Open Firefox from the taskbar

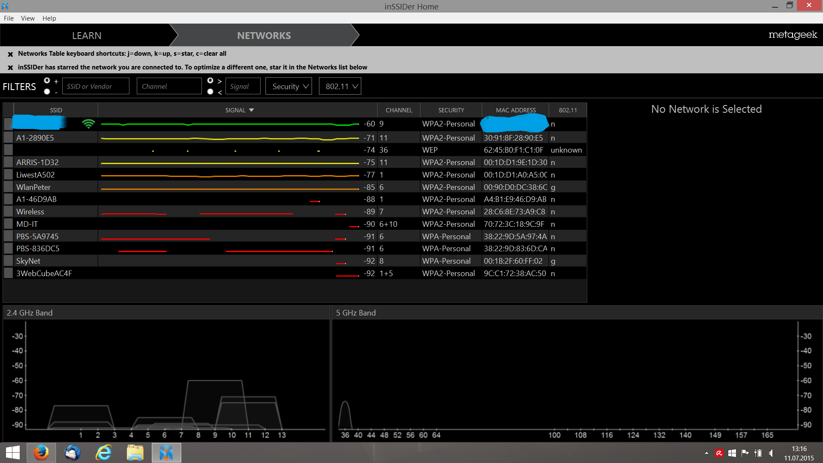pos(41,453)
